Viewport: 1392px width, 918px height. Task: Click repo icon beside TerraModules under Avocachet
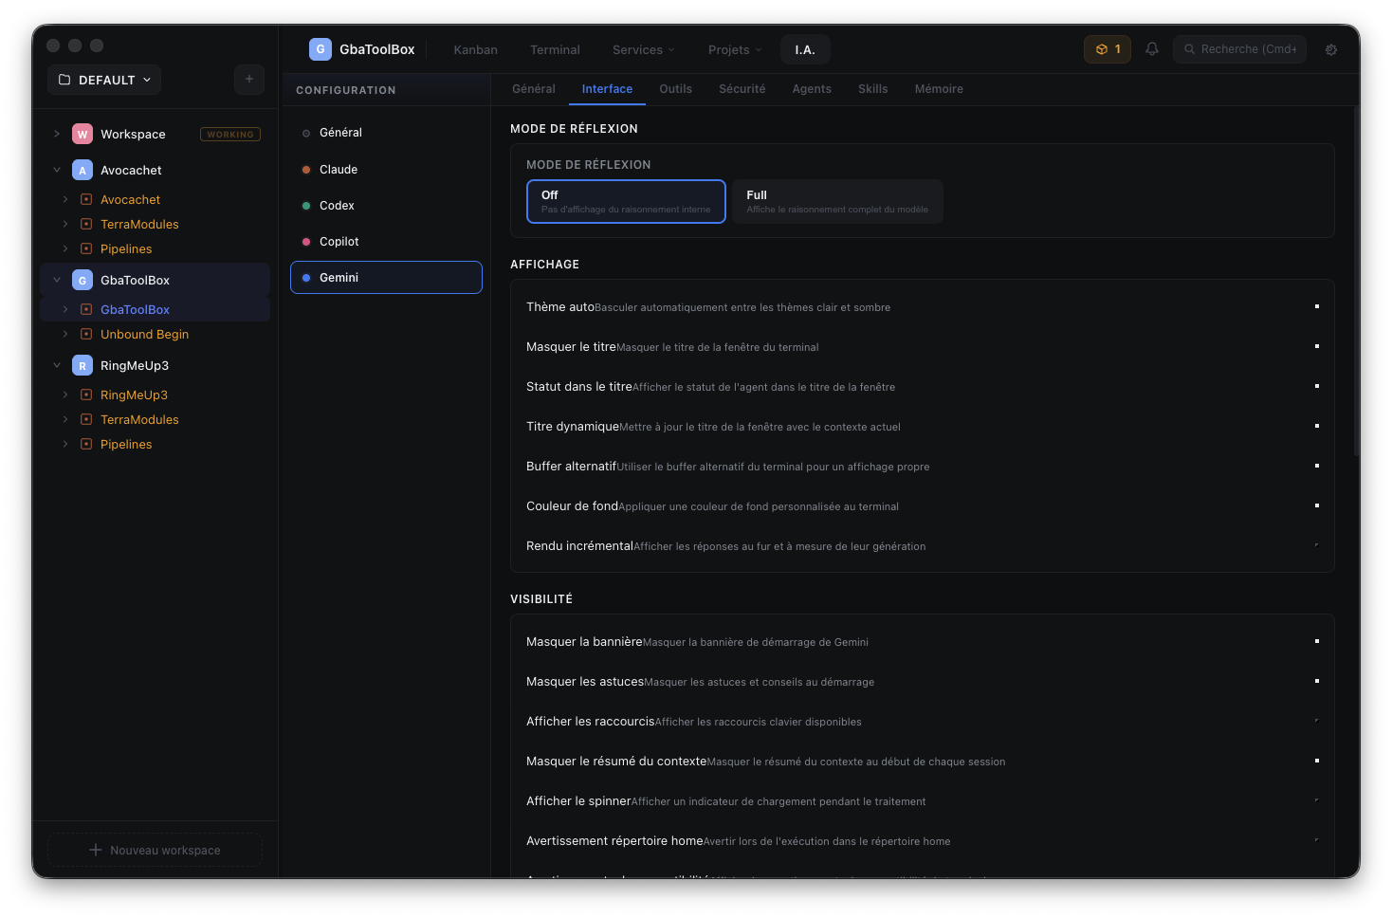(x=86, y=224)
